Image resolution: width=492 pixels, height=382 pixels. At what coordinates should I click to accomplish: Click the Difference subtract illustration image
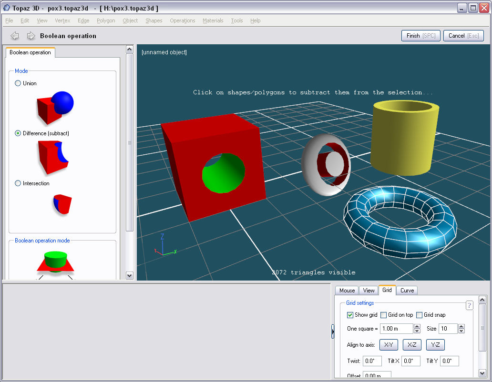53,158
